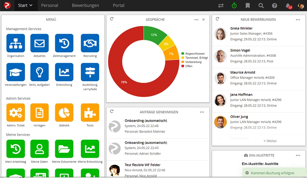Open Neue Bewerbungen three-dot options menu
This screenshot has height=178, width=307.
pyautogui.click(x=298, y=20)
